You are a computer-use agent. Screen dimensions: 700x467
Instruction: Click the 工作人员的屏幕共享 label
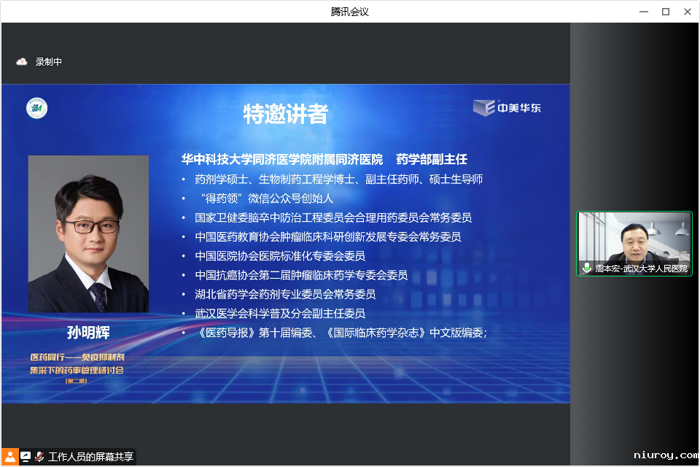[90, 457]
